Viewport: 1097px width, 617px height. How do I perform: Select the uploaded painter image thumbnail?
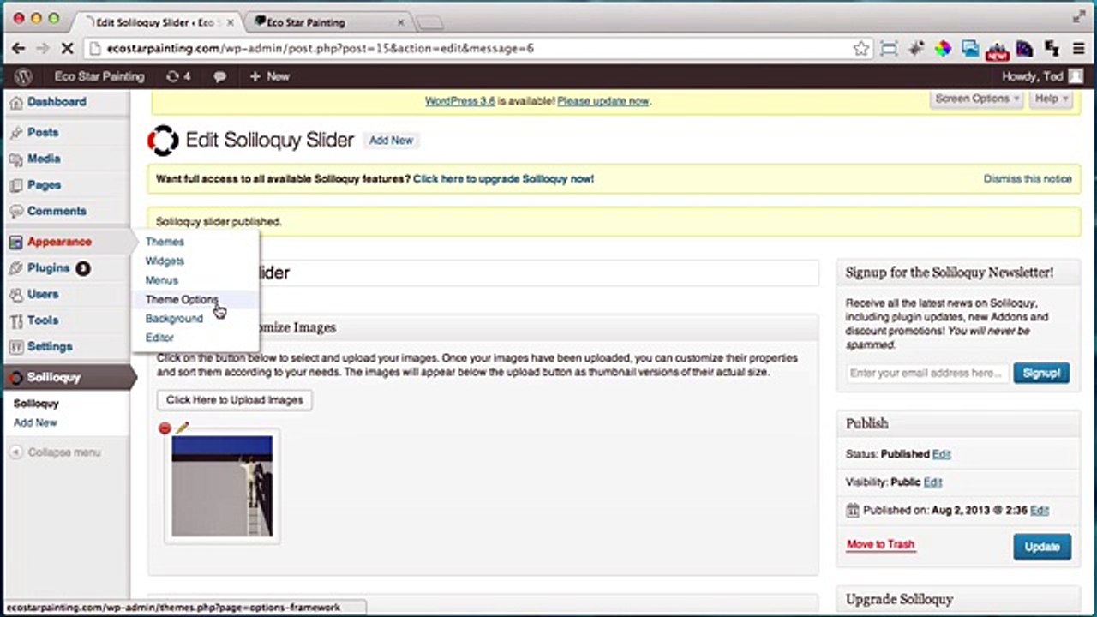coord(222,486)
